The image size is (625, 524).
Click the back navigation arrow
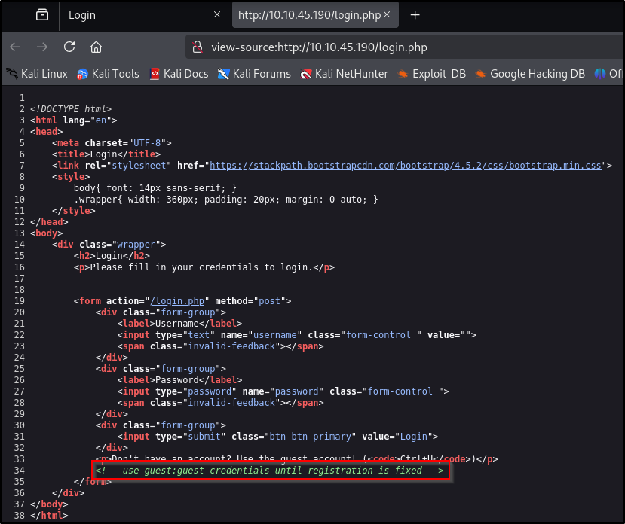(15, 47)
